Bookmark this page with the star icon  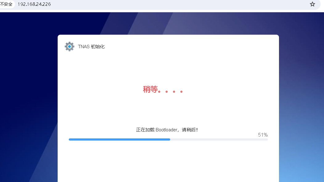coord(312,4)
